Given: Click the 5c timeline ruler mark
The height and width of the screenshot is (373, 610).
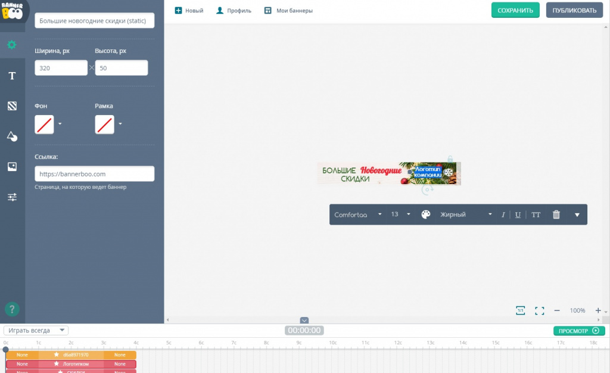Looking at the screenshot, I should [169, 343].
